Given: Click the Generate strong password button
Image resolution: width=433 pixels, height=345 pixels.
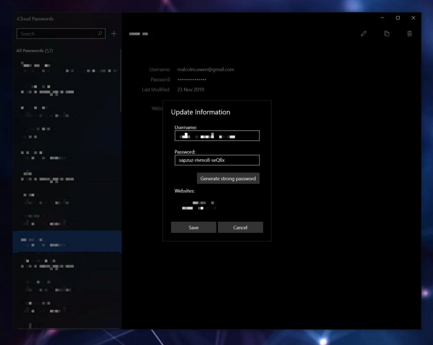Looking at the screenshot, I should click(x=228, y=178).
